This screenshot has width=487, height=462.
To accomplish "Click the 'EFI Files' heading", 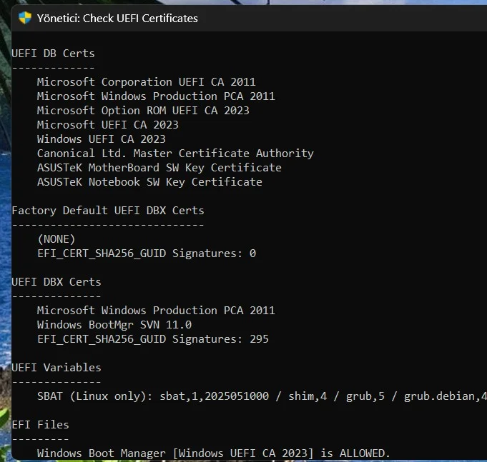I will coord(40,424).
